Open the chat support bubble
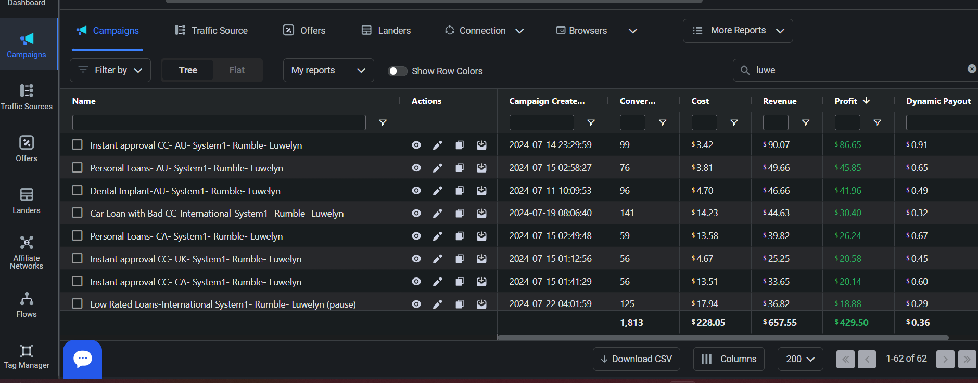Screen dimensions: 978x384 tap(83, 359)
